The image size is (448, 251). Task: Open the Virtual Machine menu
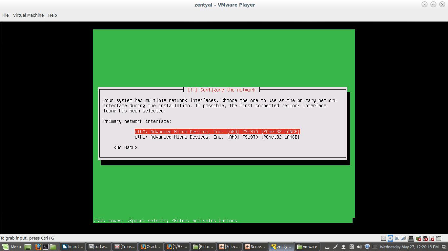pos(28,15)
